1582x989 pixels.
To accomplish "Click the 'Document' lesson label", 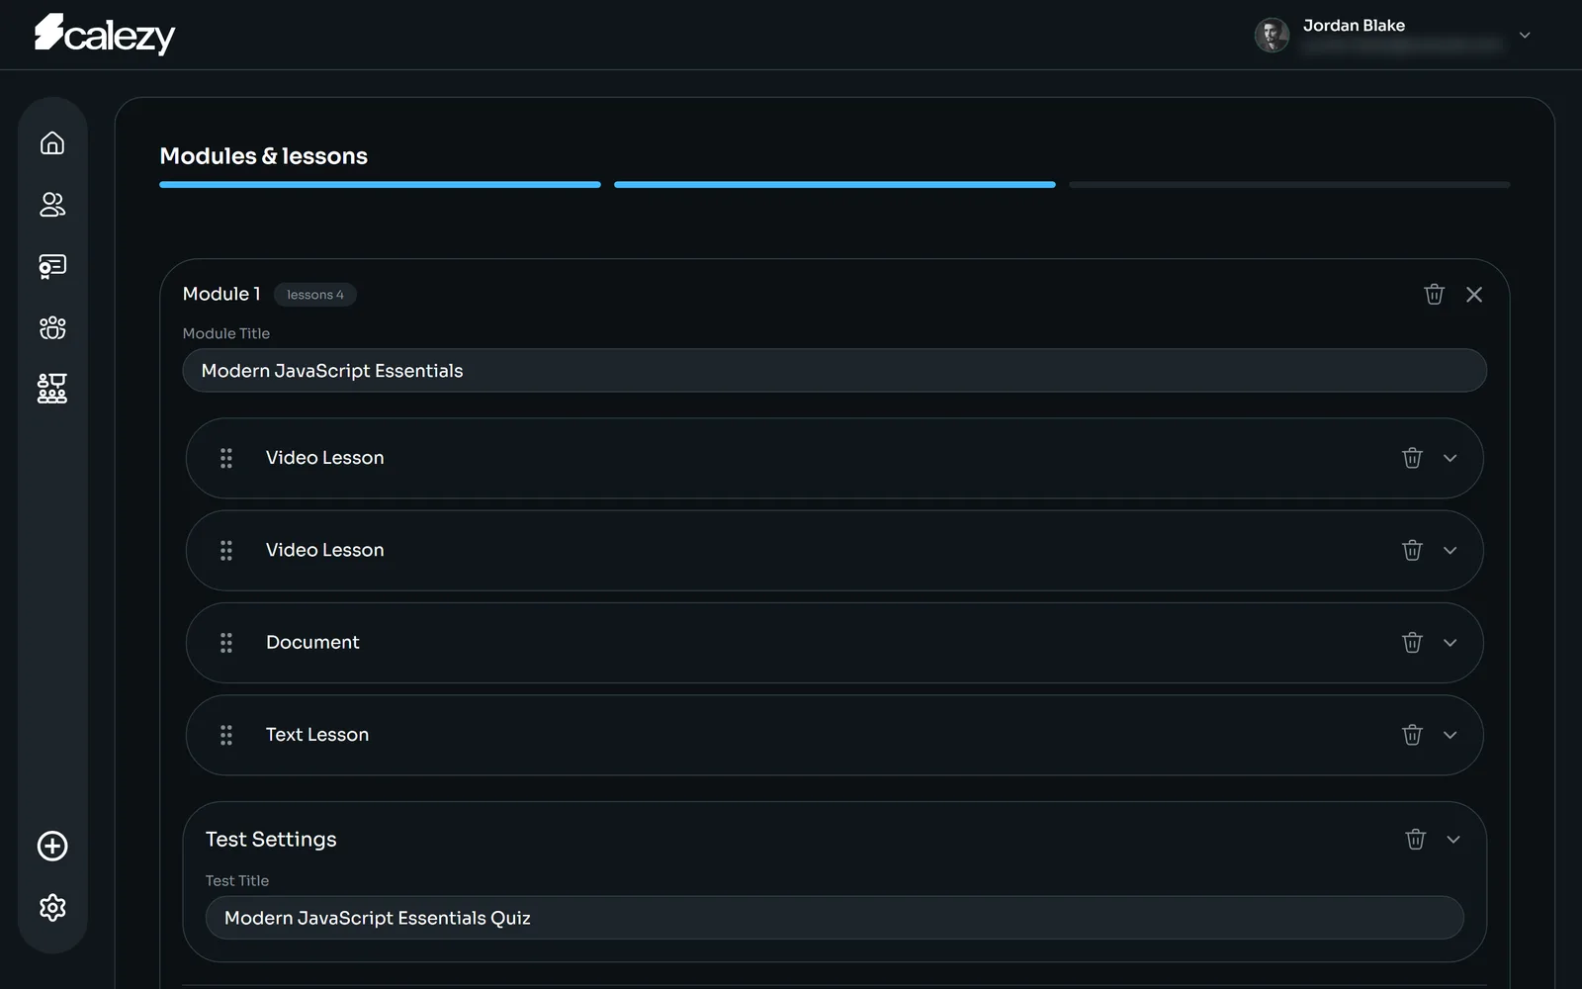I will tap(312, 642).
